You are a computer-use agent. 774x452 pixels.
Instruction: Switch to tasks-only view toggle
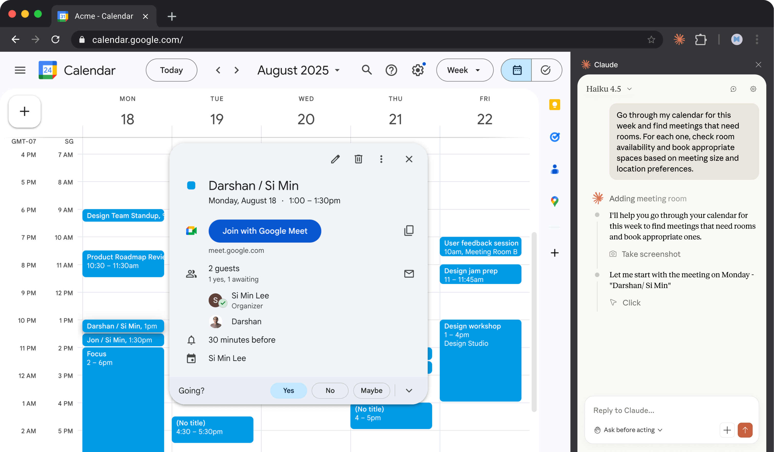click(x=546, y=70)
